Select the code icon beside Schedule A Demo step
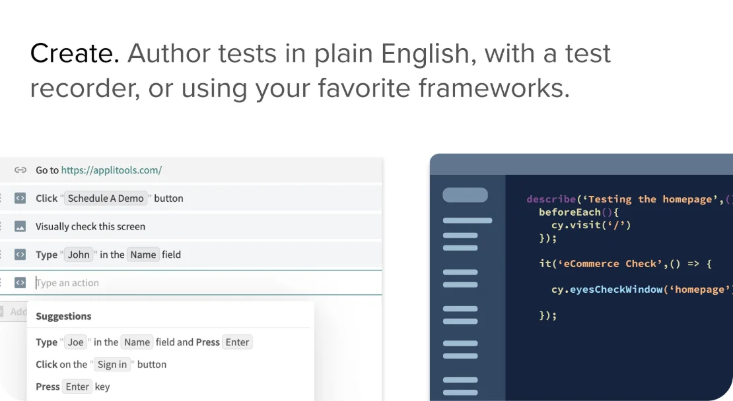Image resolution: width=733 pixels, height=401 pixels. click(20, 198)
